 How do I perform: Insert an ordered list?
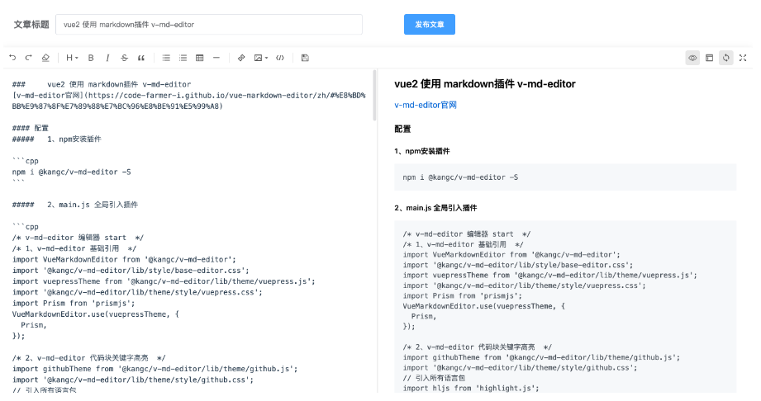click(183, 58)
